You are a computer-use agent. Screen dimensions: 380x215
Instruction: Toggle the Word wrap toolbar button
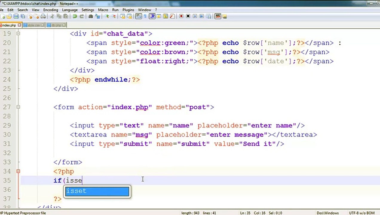(x=139, y=16)
